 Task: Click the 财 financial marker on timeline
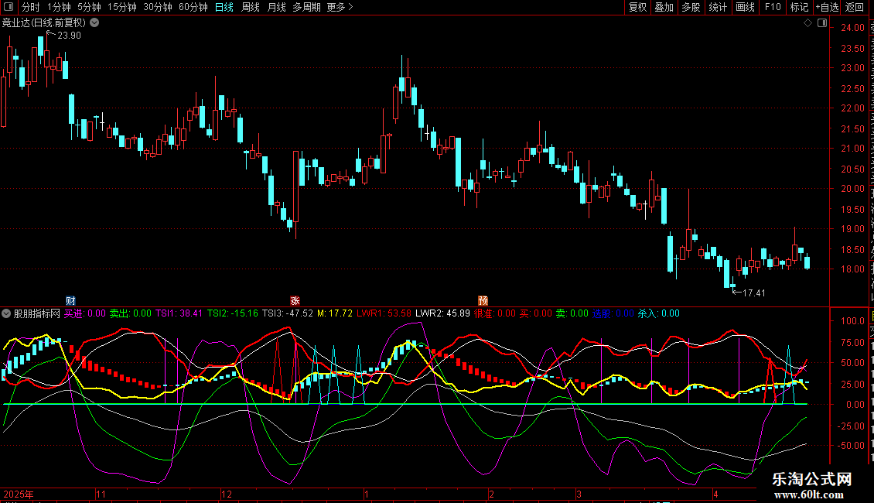[x=70, y=301]
